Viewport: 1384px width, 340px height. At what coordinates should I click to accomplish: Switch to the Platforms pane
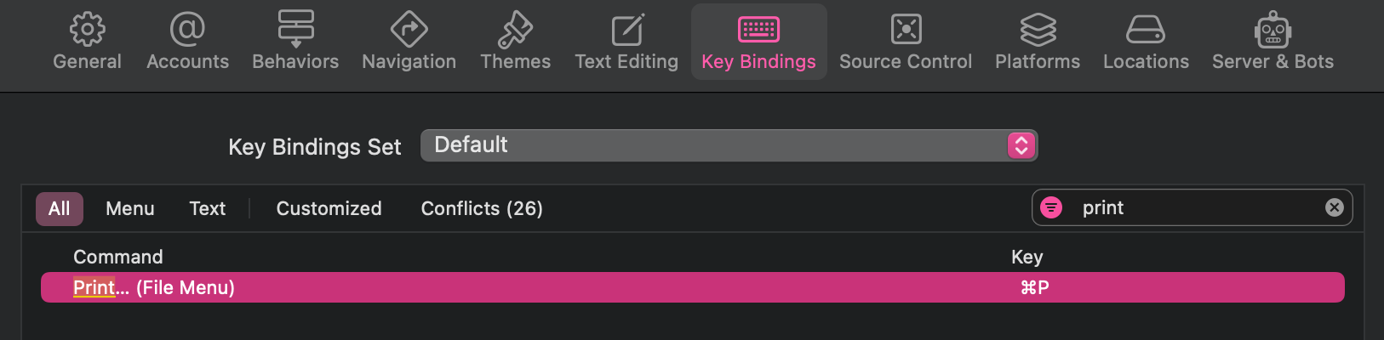(x=1038, y=42)
